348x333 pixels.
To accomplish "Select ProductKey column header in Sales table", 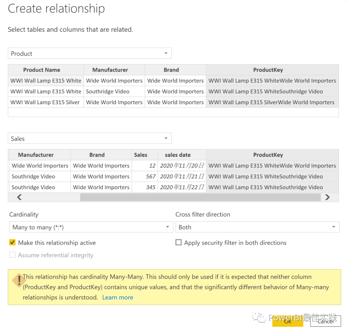I will (x=268, y=155).
